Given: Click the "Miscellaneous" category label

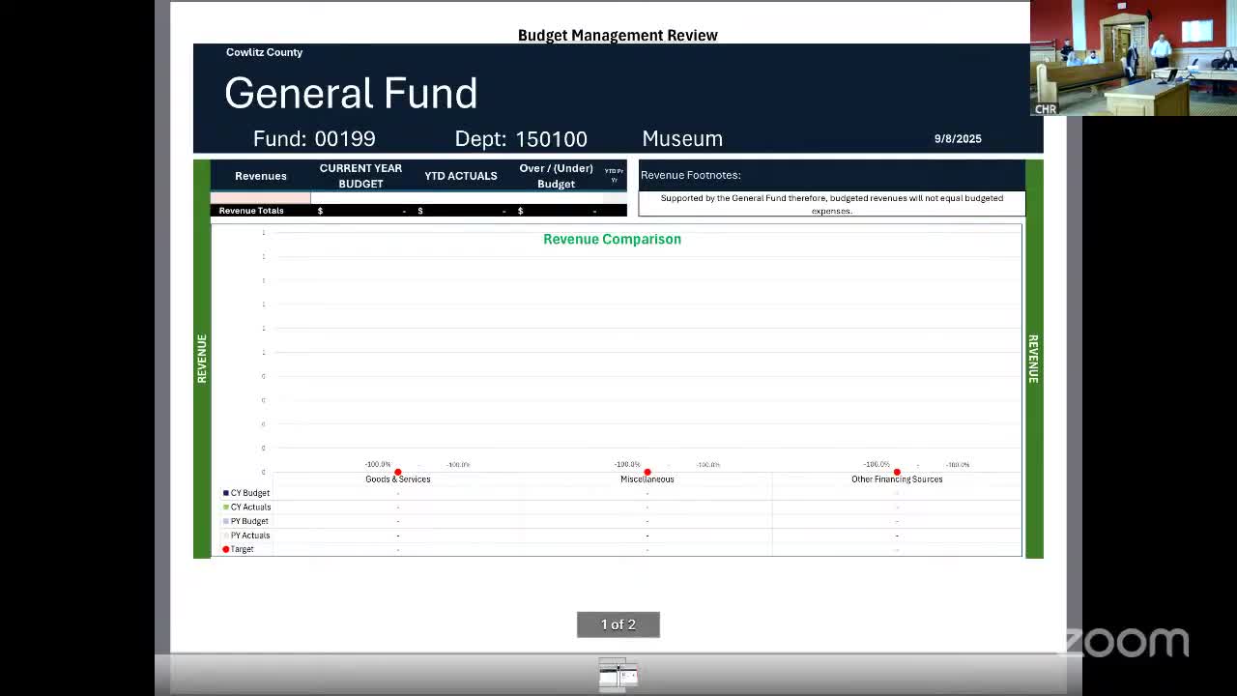Looking at the screenshot, I should pyautogui.click(x=647, y=479).
